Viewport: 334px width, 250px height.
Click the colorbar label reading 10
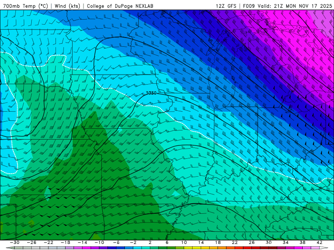[x=184, y=242]
